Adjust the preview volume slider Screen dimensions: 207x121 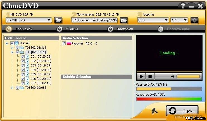(188, 76)
